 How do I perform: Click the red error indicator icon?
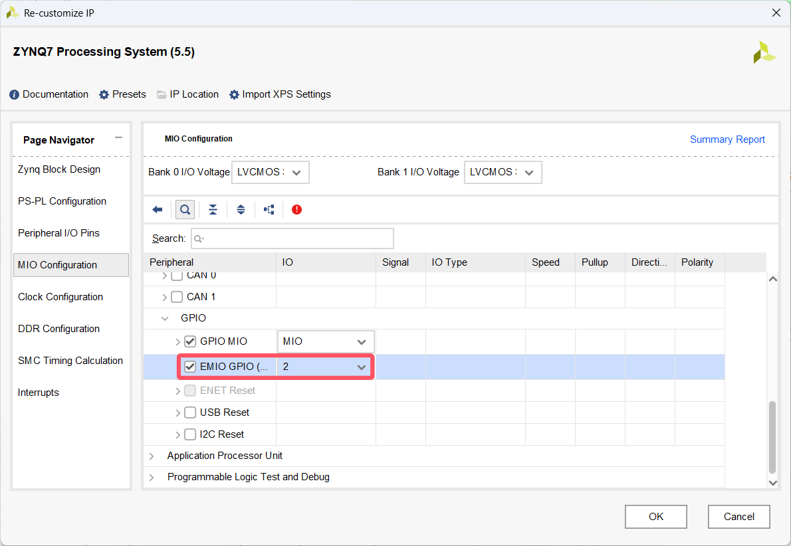tap(296, 210)
